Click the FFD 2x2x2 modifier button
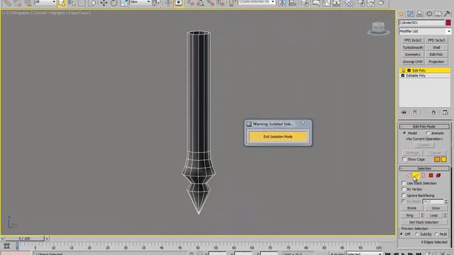454x255 pixels. 413,40
